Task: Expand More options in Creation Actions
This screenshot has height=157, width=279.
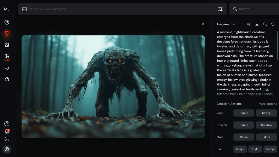Action: 268,104
